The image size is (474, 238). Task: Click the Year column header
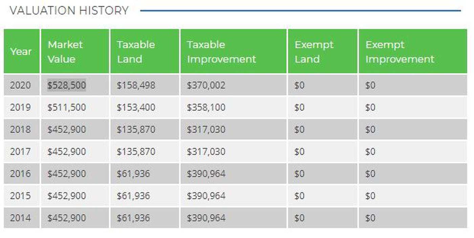[21, 52]
